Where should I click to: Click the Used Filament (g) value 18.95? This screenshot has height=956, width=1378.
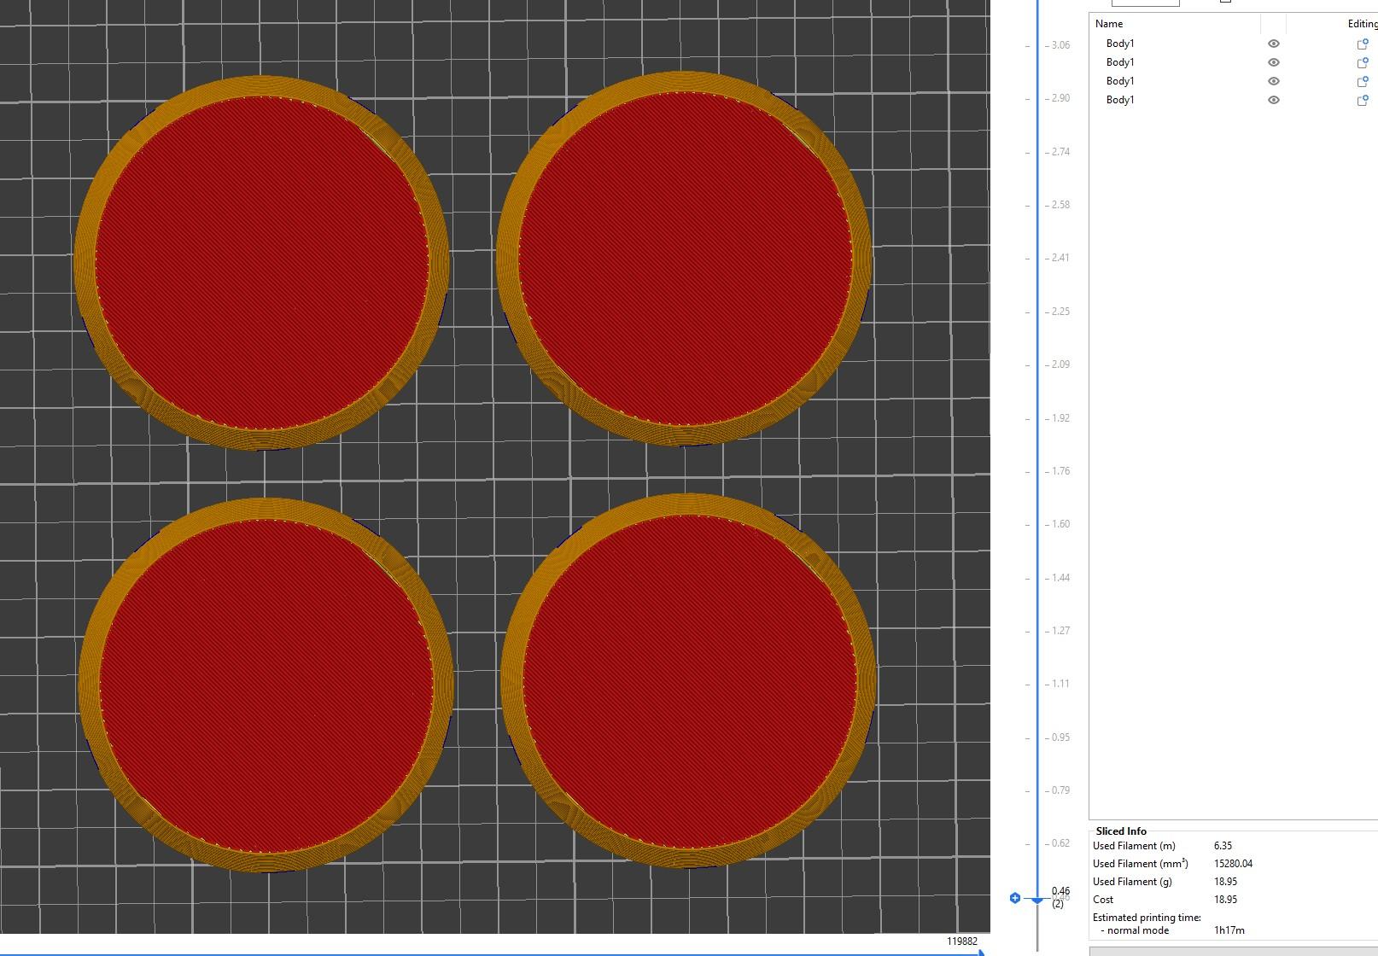1225,882
